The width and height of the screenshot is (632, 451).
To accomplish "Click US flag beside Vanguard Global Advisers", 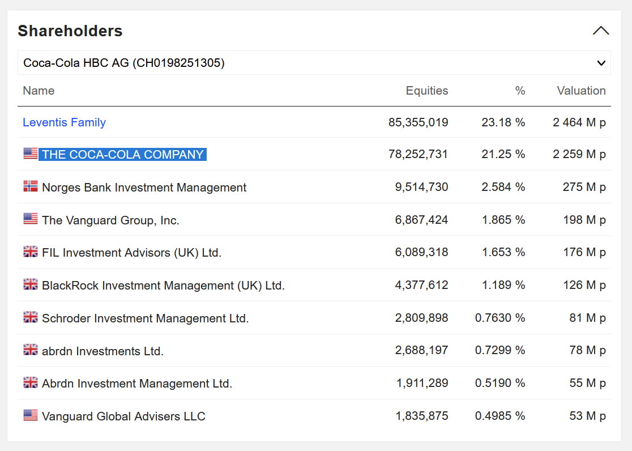I will pyautogui.click(x=31, y=415).
